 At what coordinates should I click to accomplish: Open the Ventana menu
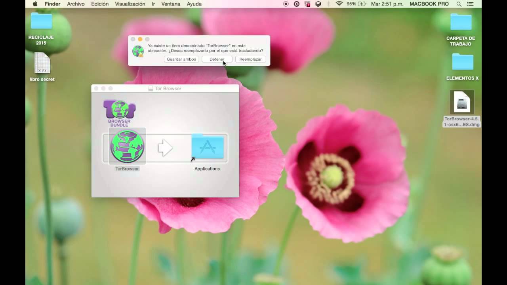pos(171,4)
